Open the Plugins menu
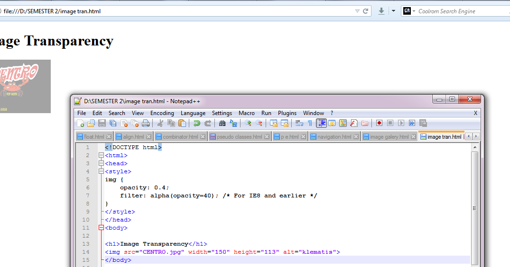The image size is (510, 267). (x=287, y=113)
